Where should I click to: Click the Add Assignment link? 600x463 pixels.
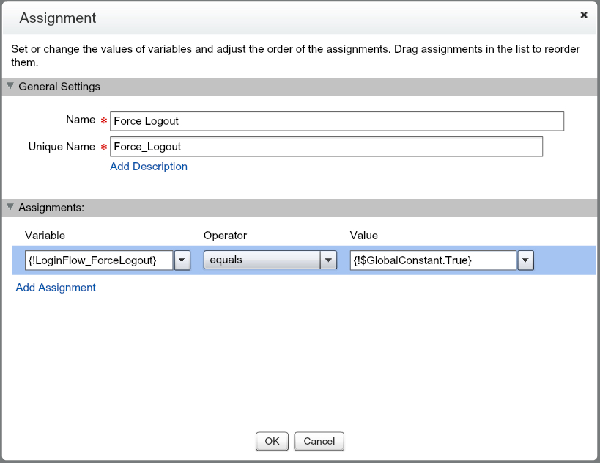click(56, 288)
